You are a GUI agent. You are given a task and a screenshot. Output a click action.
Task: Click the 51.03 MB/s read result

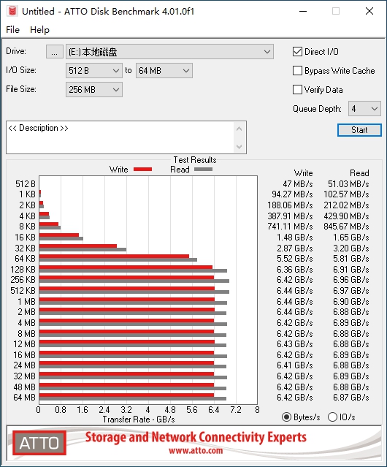(348, 183)
